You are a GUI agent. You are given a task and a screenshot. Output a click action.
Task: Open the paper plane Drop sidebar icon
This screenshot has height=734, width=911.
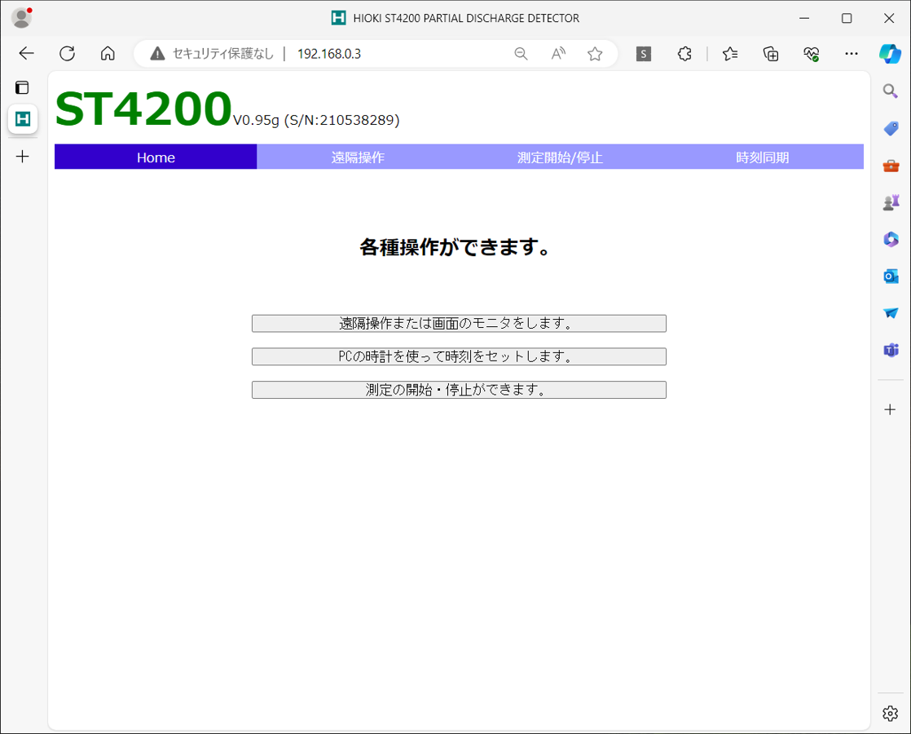point(891,313)
